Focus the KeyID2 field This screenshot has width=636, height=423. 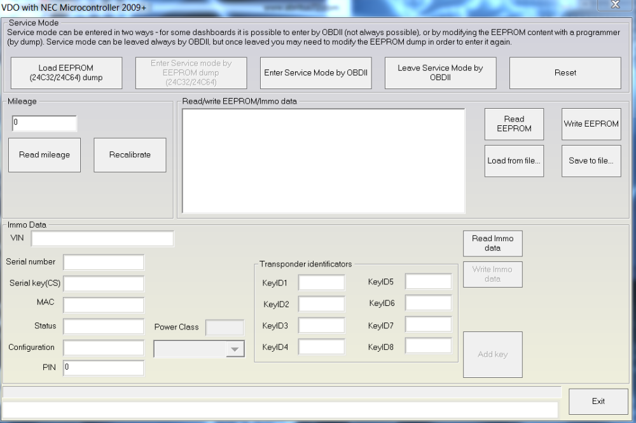[x=321, y=304]
